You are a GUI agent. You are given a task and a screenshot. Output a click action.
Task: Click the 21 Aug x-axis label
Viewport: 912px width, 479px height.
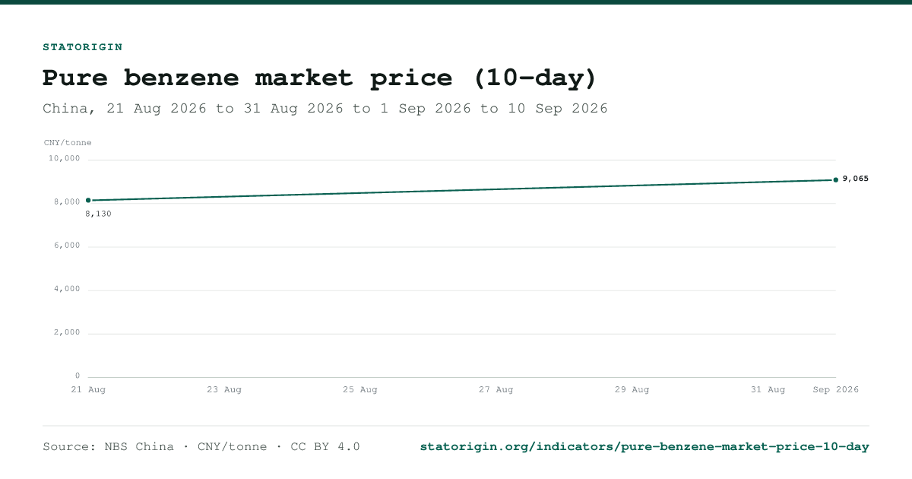[88, 389]
